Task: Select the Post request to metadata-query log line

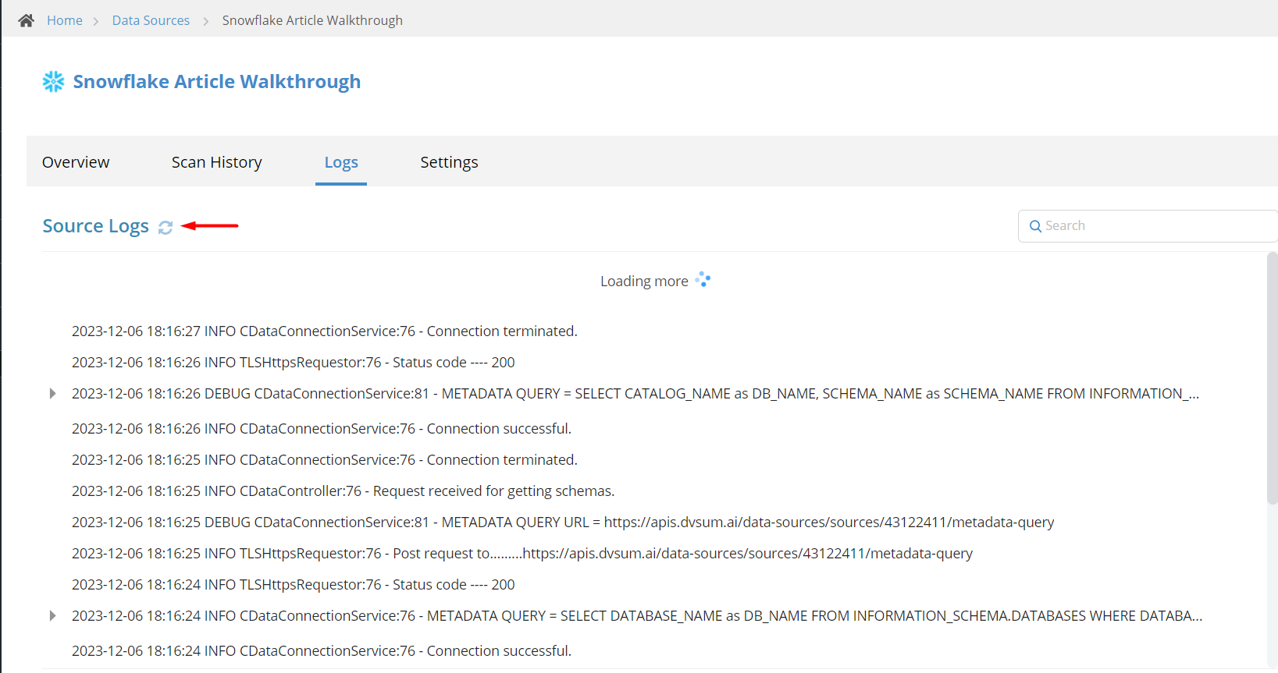Action: (x=522, y=554)
